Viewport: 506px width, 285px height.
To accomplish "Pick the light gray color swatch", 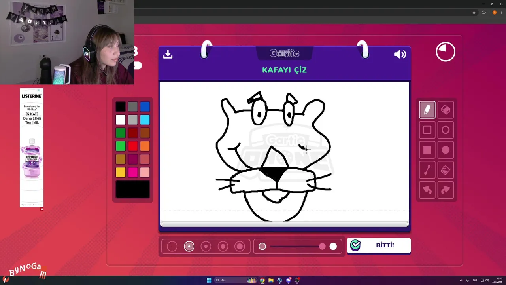I will (x=133, y=120).
